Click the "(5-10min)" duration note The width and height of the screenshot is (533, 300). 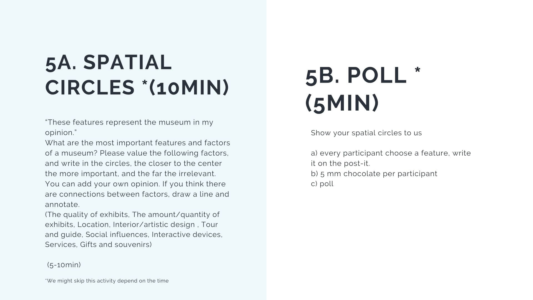(x=64, y=265)
